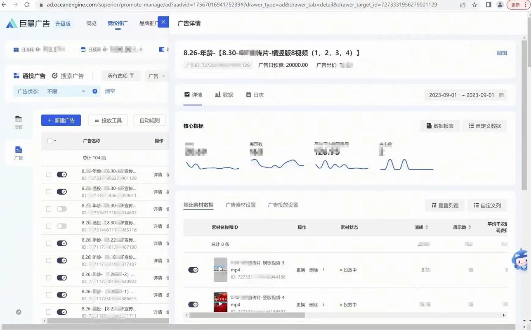The image size is (531, 330).
Task: Click the 数据报表 button
Action: coord(440,126)
